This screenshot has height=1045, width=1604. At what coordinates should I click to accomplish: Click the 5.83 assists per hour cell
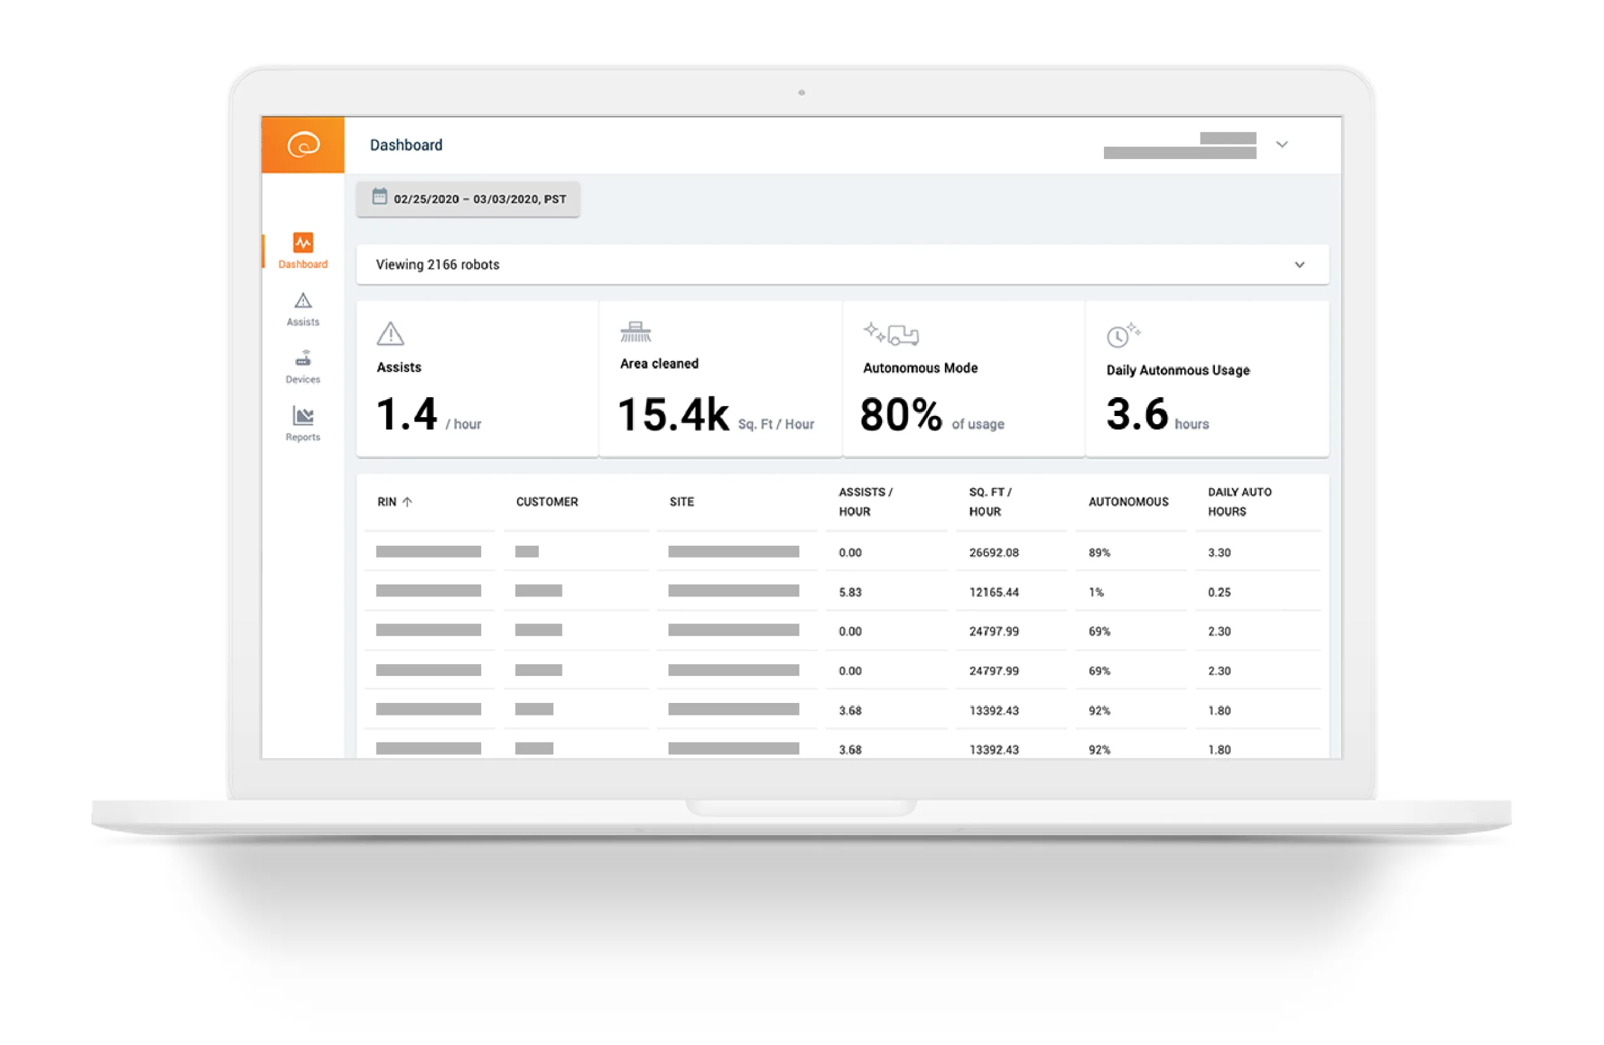point(850,592)
